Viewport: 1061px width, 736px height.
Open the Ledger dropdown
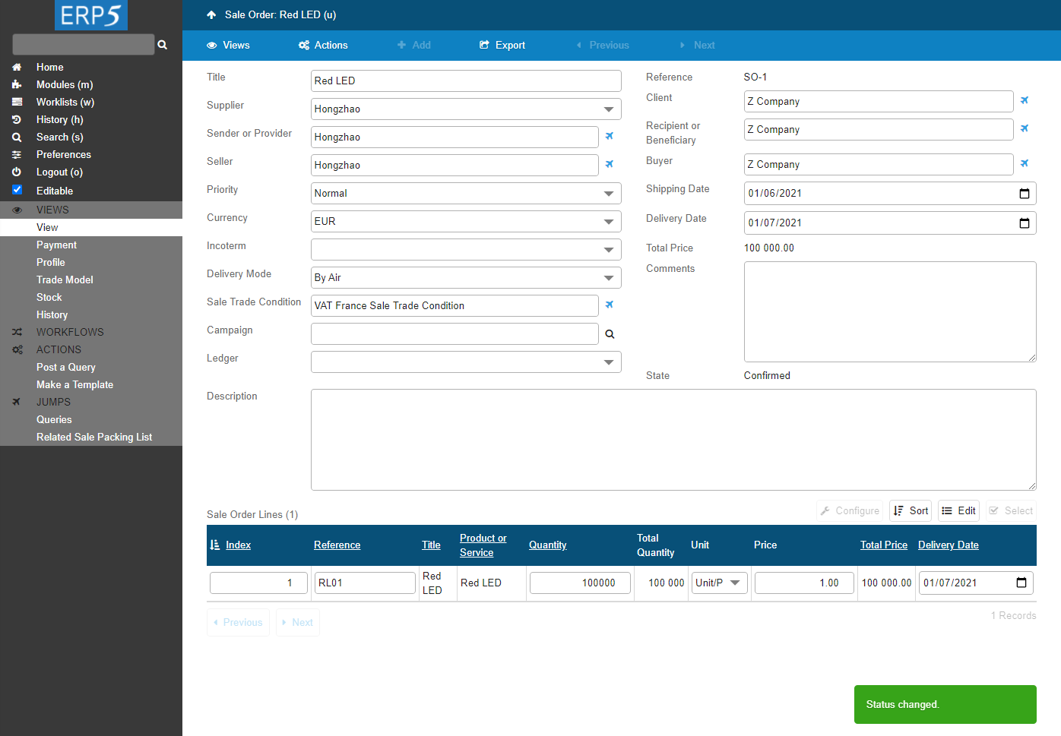466,362
